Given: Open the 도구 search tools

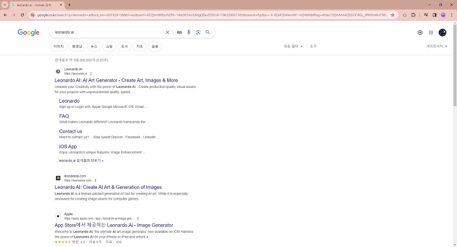Looking at the screenshot, I should tap(313, 46).
